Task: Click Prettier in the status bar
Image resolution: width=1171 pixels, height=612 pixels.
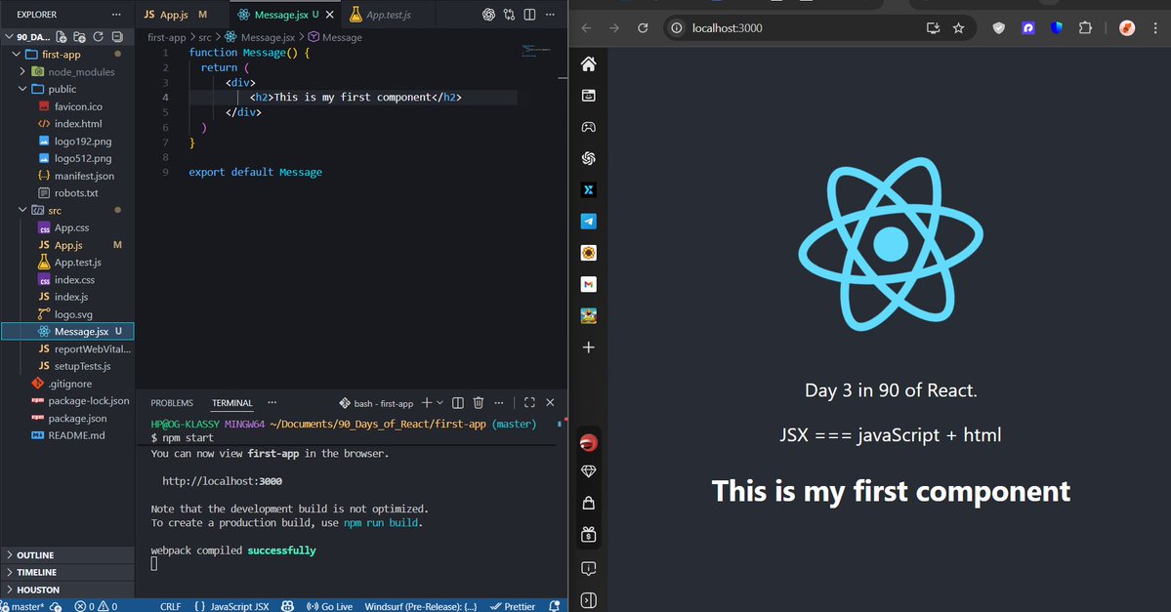Action: [x=513, y=606]
